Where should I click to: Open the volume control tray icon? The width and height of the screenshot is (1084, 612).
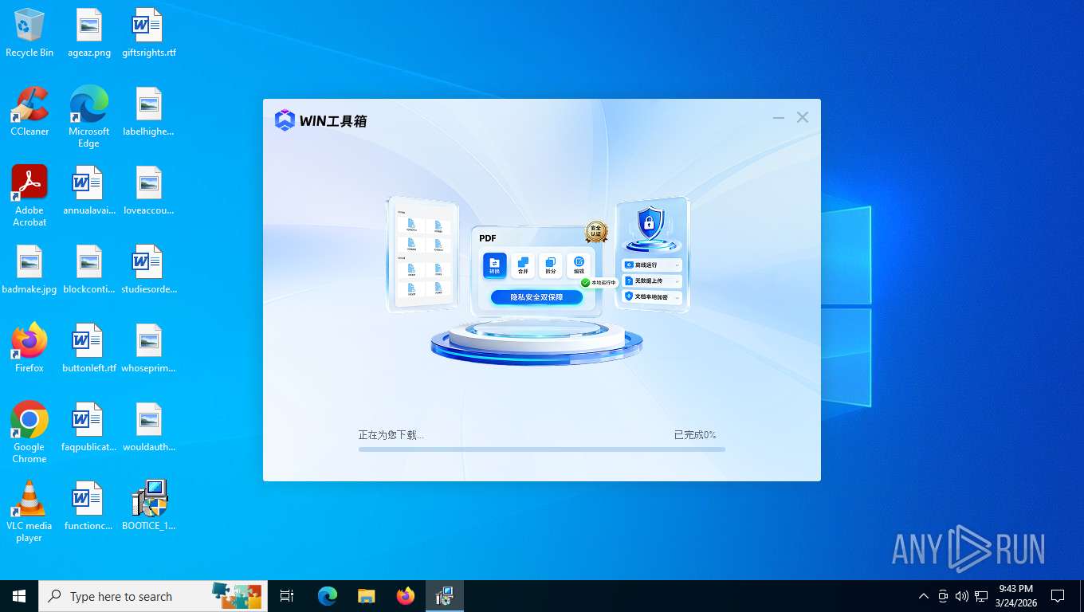coord(962,596)
